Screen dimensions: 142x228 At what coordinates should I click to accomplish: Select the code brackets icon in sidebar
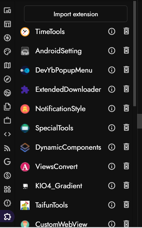click(x=7, y=134)
